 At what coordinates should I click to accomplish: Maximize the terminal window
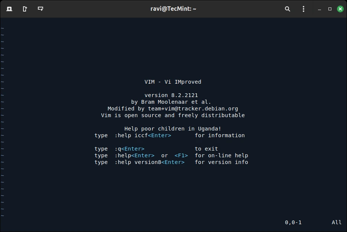(x=330, y=9)
